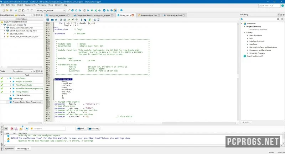Open the File menu

click(3, 5)
